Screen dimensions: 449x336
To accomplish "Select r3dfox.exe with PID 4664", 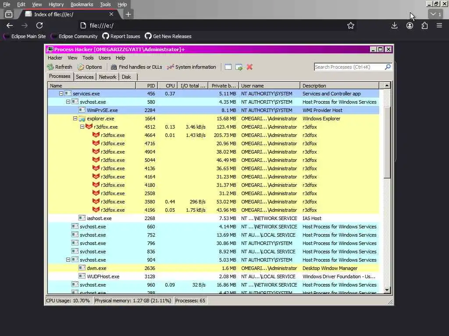I will tap(214, 135).
